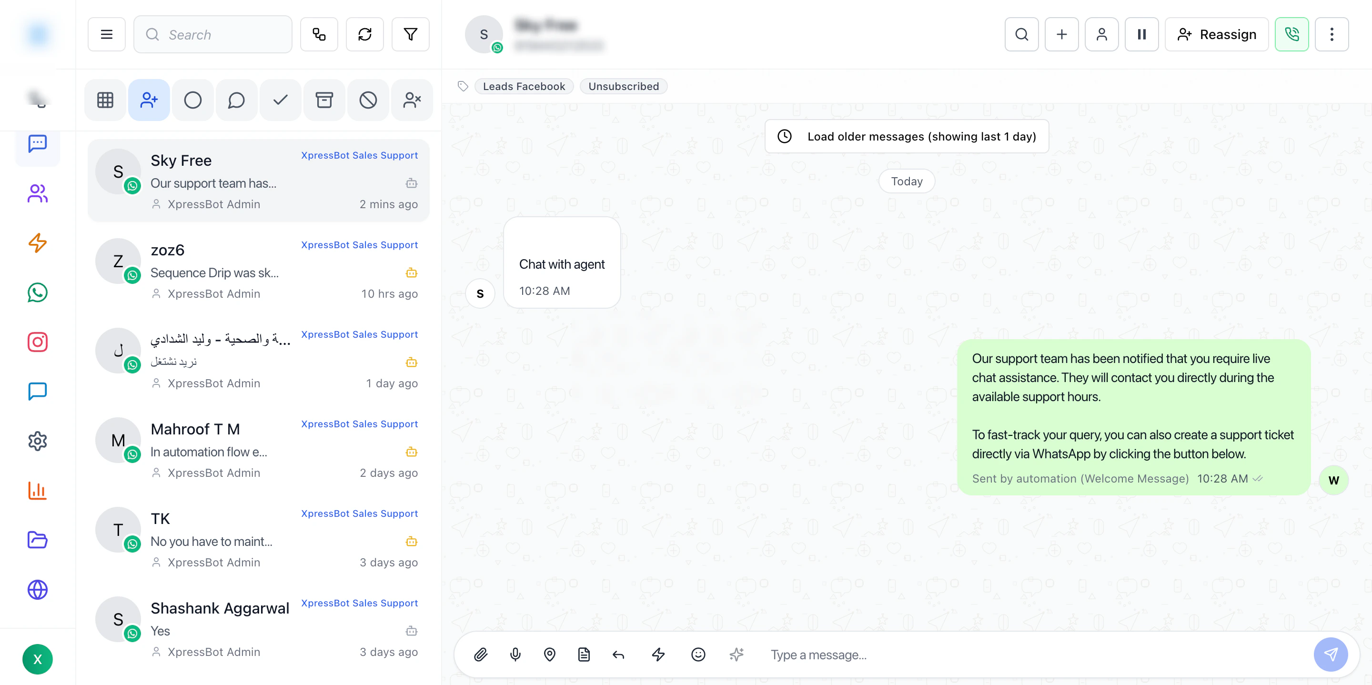Viewport: 1372px width, 685px height.
Task: Click the Reassign button
Action: pyautogui.click(x=1217, y=35)
